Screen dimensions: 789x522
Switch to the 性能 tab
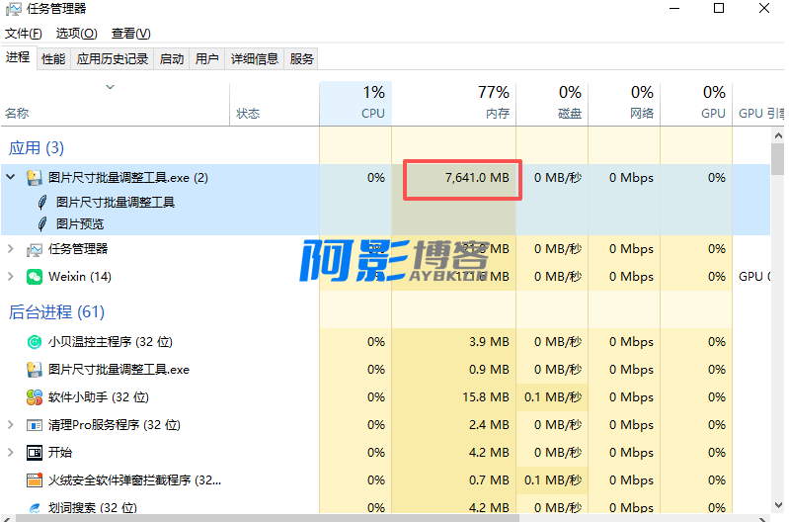[x=53, y=59]
